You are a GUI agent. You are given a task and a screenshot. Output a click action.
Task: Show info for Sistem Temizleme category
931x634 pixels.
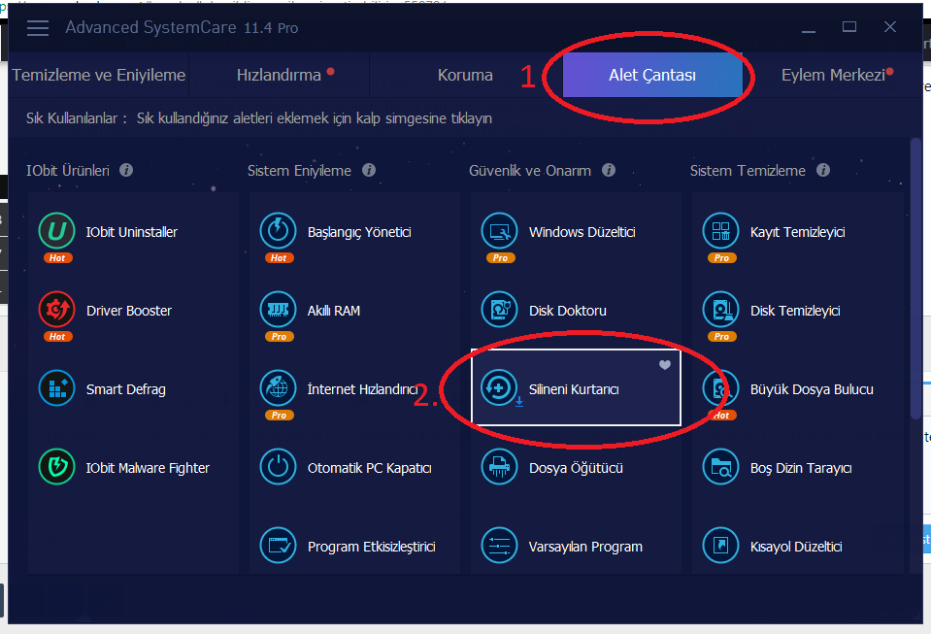823,170
